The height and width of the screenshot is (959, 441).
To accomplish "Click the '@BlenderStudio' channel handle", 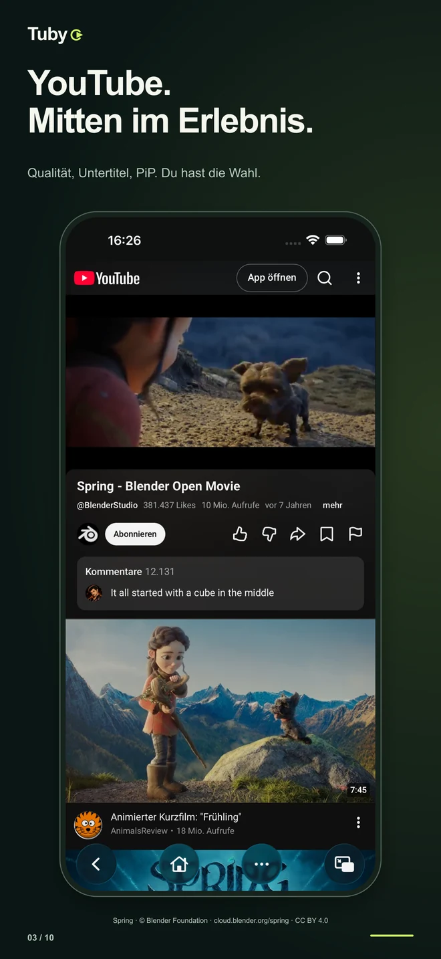I will 107,506.
